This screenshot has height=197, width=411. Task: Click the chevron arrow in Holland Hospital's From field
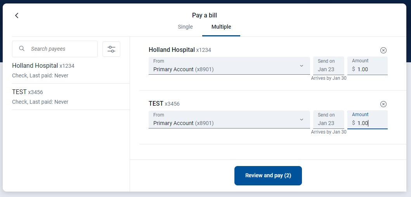302,66
